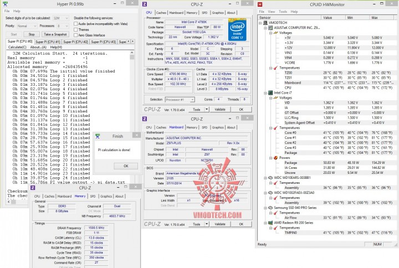399x268 pixels.
Task: Click the Tools button in top CPU-Z
Action: point(196,109)
